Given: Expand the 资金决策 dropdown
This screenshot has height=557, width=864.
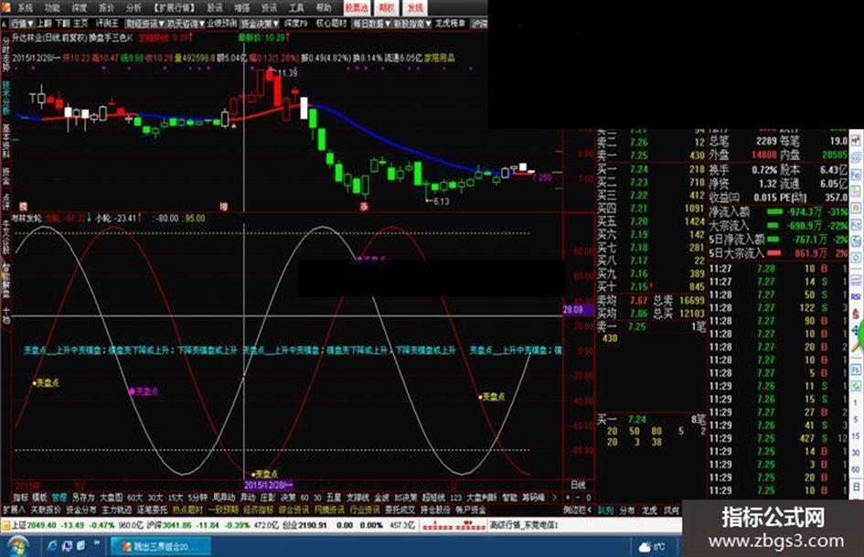Looking at the screenshot, I should click(260, 24).
